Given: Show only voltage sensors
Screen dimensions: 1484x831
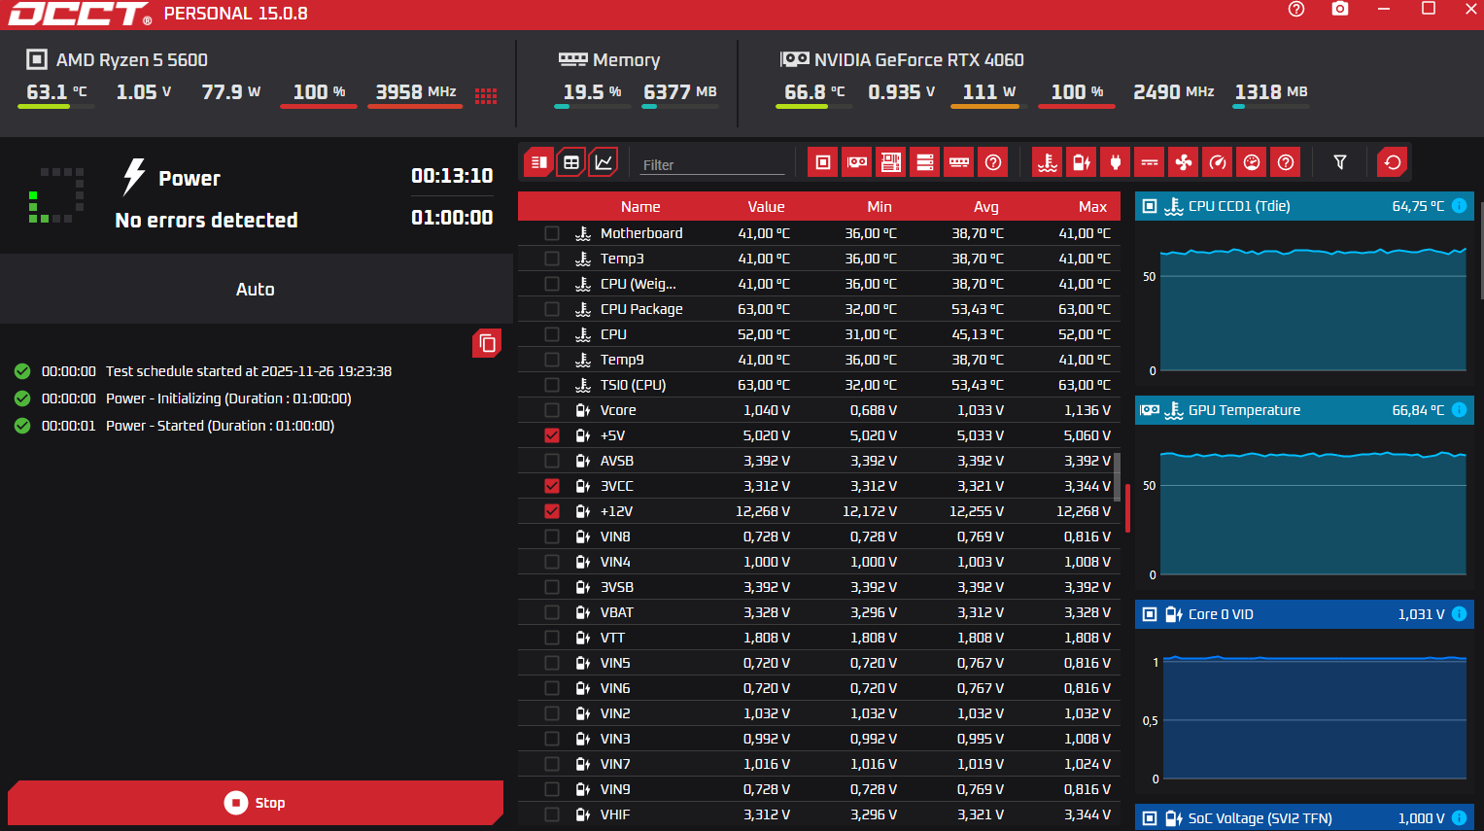Looking at the screenshot, I should coord(1082,162).
